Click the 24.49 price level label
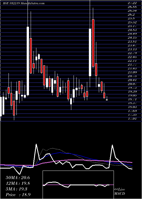 (132, 34)
